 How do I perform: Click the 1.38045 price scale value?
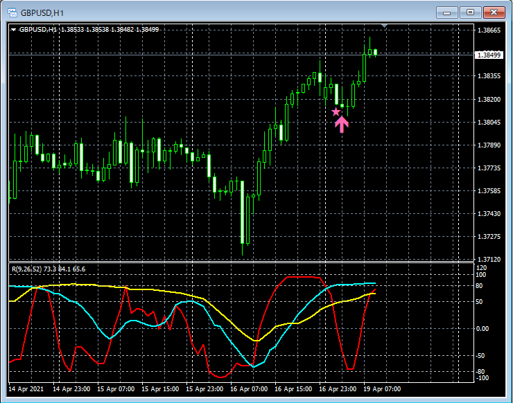coord(489,123)
